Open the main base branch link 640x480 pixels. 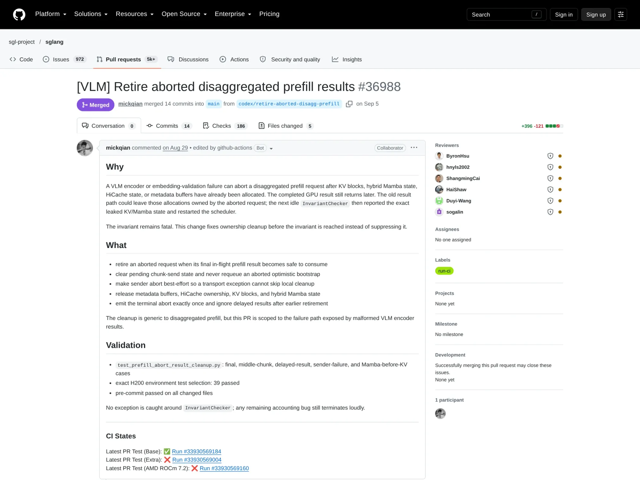[x=213, y=104]
